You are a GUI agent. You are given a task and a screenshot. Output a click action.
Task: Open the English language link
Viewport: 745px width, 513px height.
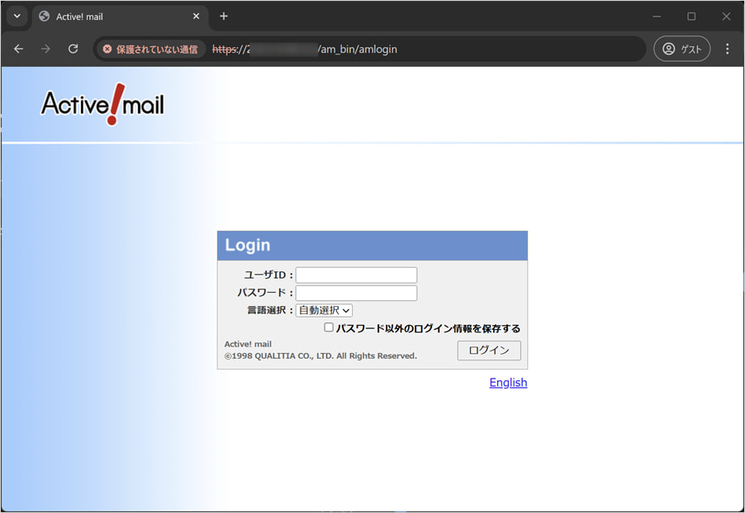pos(508,382)
